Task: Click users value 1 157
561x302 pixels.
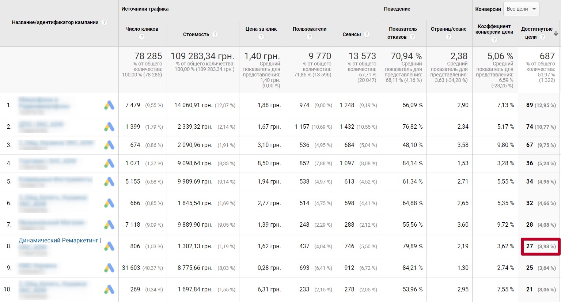Action: pyautogui.click(x=302, y=127)
